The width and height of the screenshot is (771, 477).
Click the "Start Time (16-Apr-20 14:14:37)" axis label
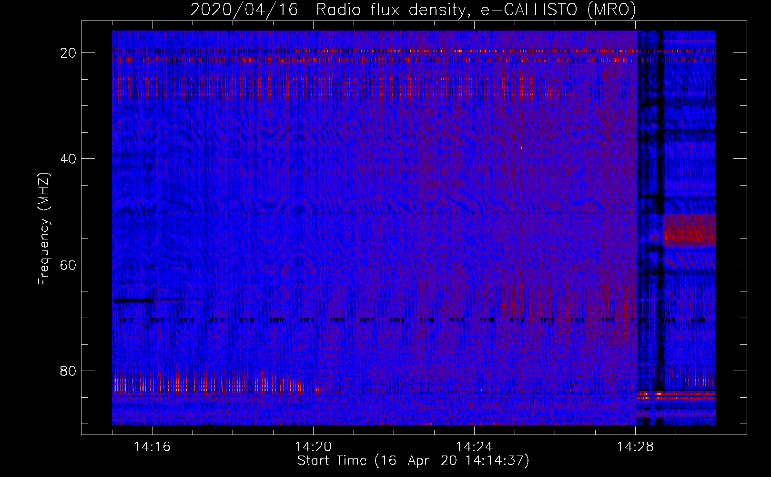pyautogui.click(x=413, y=461)
